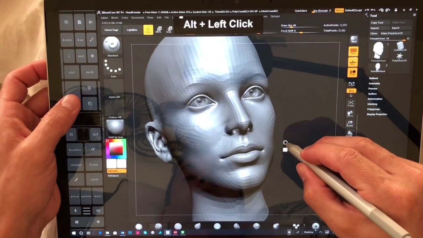Open the Draw menu
Screen dimensions: 423x238
click(150, 18)
